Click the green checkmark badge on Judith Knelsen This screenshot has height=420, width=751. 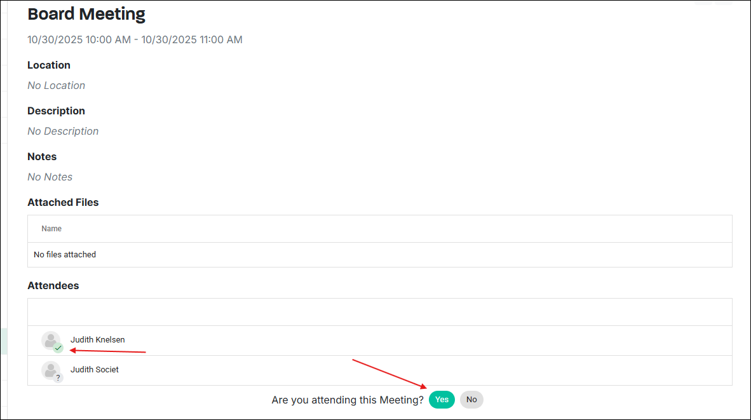click(x=58, y=348)
